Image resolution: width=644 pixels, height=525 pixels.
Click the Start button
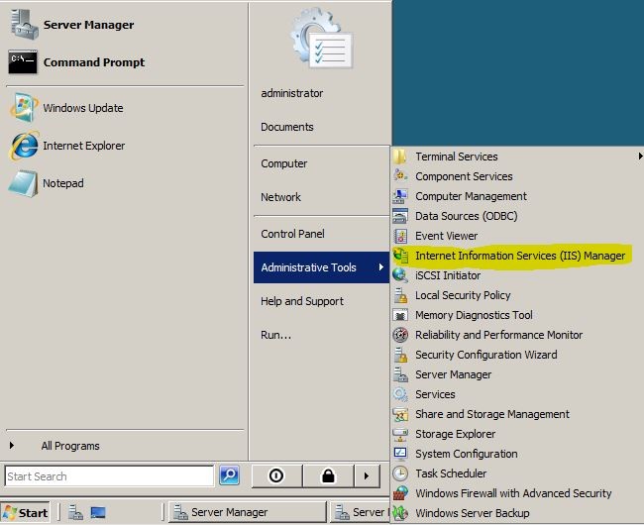(26, 513)
